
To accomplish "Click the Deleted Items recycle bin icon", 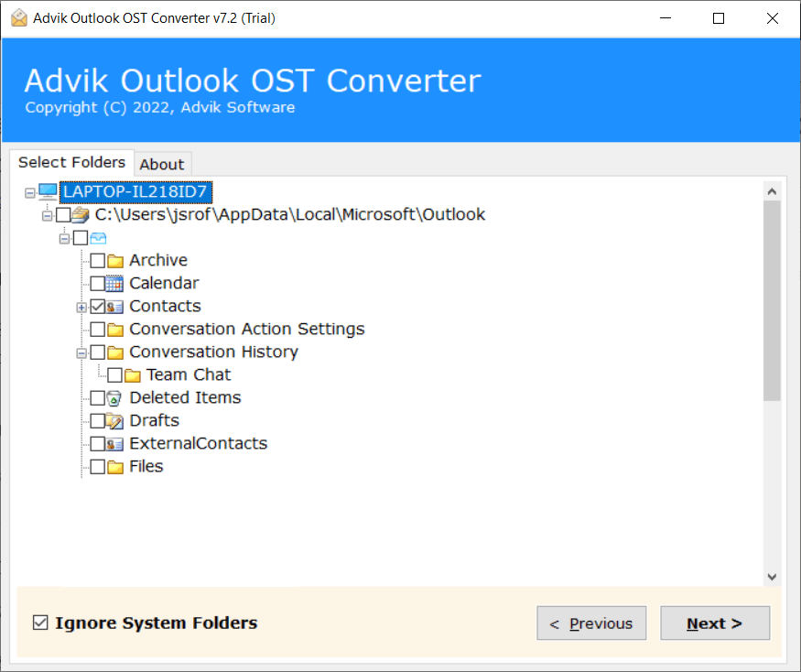I will tap(114, 398).
